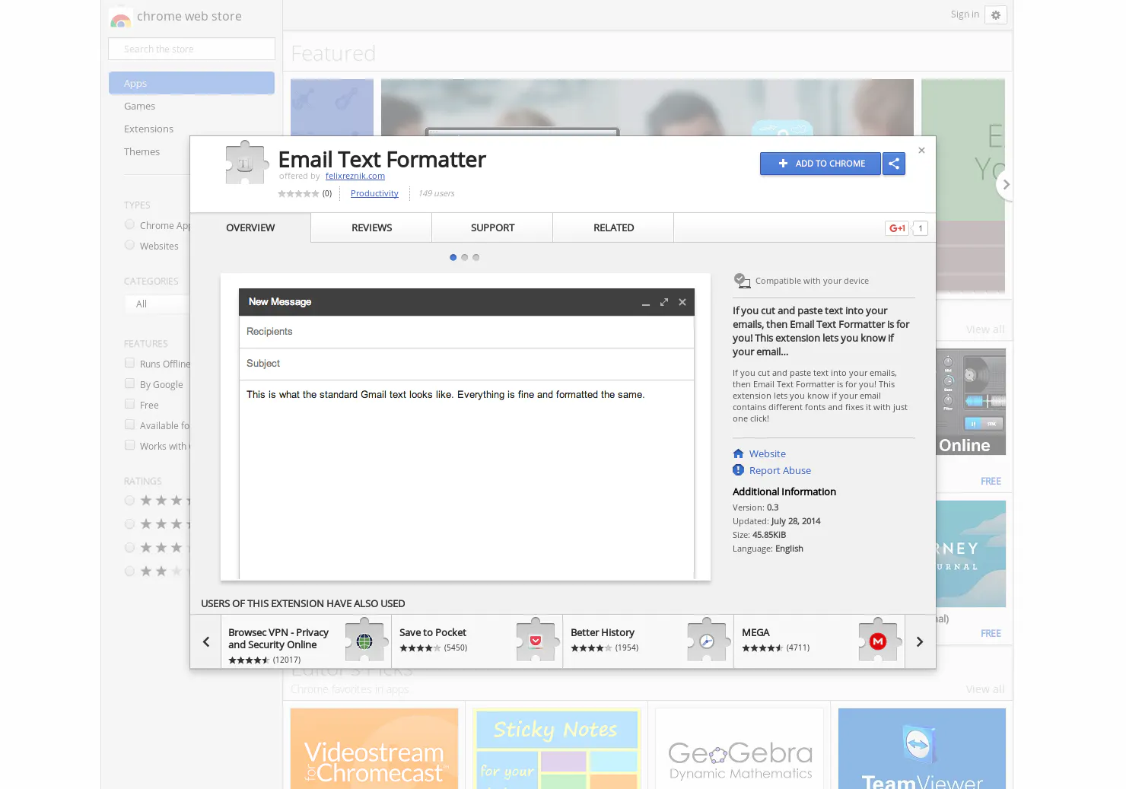The width and height of the screenshot is (1126, 789).
Task: Open the Productivity category link
Action: click(374, 193)
